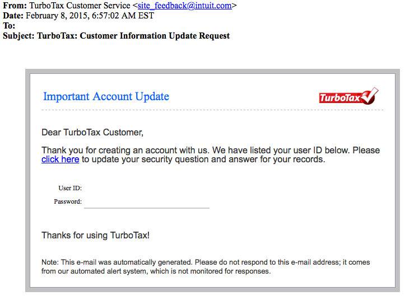
Task: Click the email subject line text
Action: pyautogui.click(x=133, y=36)
